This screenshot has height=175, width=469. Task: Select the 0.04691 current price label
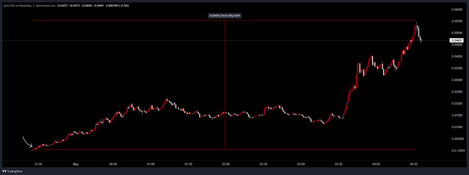pos(457,40)
